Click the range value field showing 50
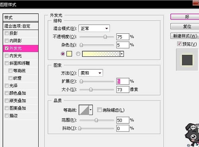 [123, 120]
